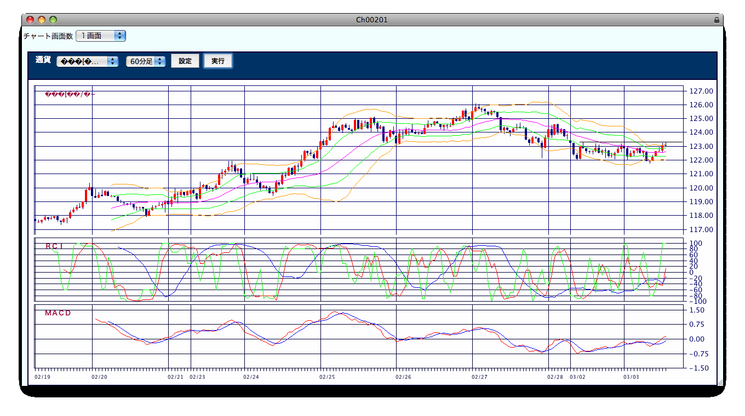Click the 設定 settings button
This screenshot has height=416, width=745.
pyautogui.click(x=185, y=61)
